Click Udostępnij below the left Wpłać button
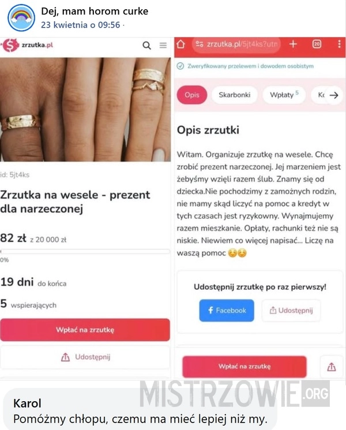This screenshot has height=430, width=346. pos(85,357)
